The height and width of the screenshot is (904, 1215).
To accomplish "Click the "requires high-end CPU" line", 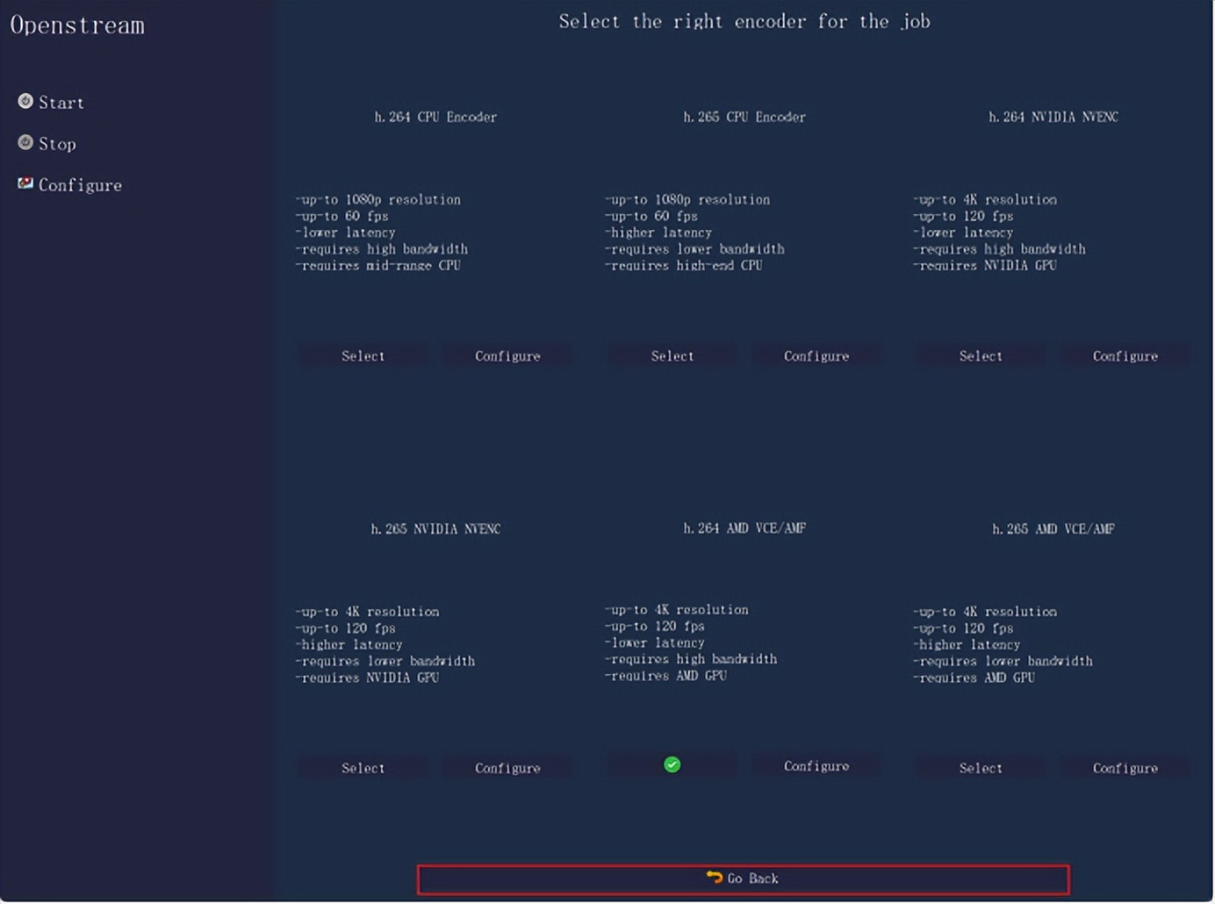I will click(684, 265).
